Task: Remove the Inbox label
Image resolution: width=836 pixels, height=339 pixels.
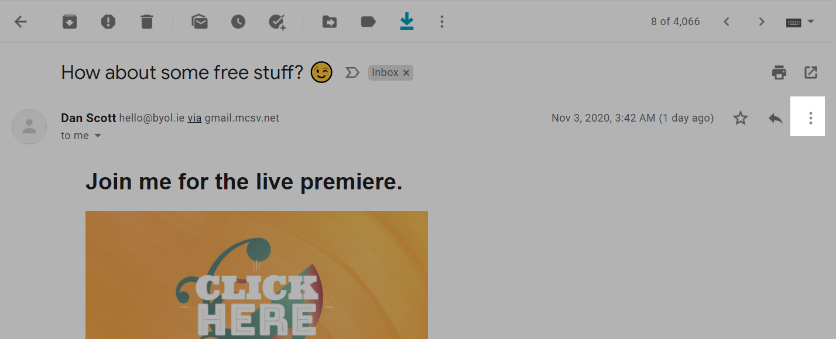Action: coord(406,73)
